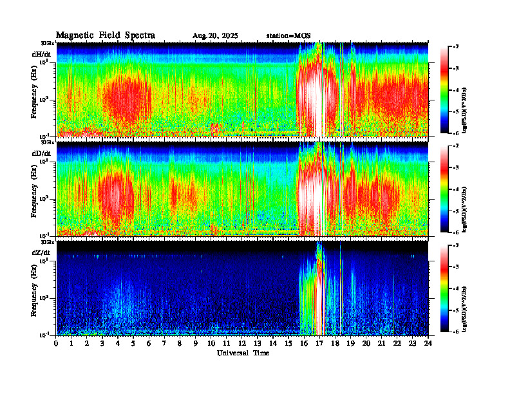Click the -4 tick of dZ/dt color scale

point(457,288)
